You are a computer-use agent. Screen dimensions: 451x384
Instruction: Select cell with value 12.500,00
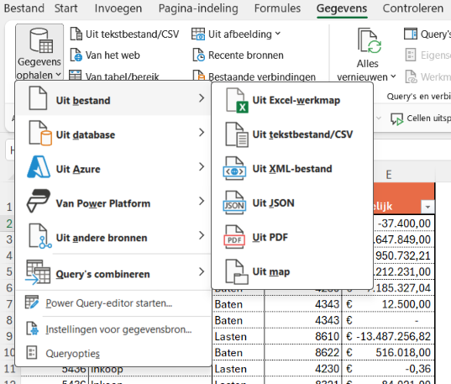click(388, 304)
